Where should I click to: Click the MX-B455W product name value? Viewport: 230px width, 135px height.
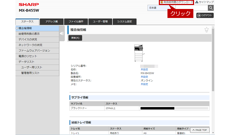click(147, 73)
